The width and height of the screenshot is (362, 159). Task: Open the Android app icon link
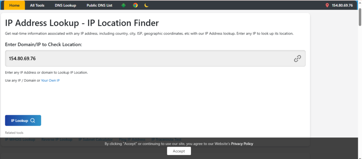pyautogui.click(x=123, y=5)
